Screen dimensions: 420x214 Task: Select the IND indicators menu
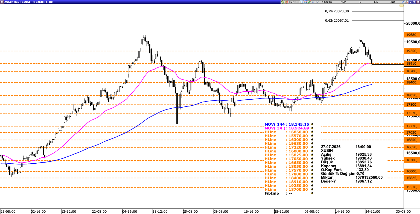point(392,2)
